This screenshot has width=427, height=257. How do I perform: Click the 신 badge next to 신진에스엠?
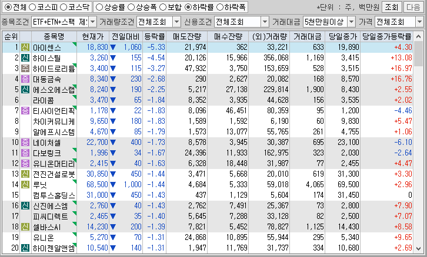25,205
